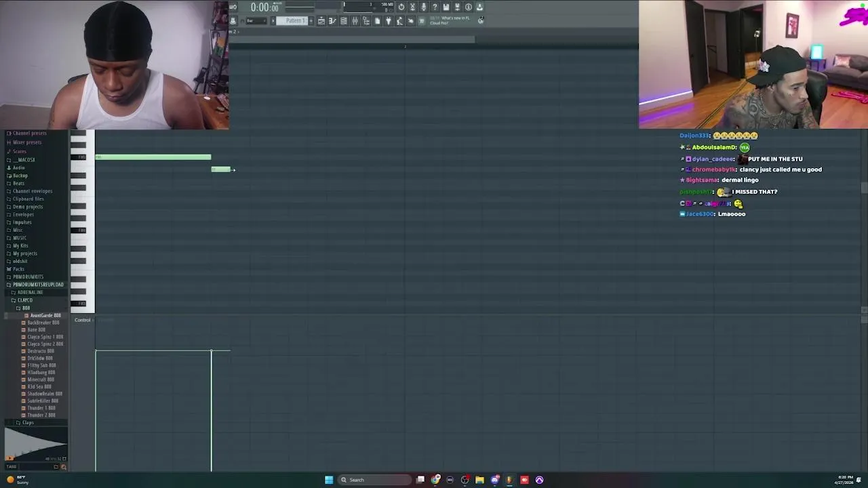
Task: Open the project picker page icon
Action: [378, 21]
